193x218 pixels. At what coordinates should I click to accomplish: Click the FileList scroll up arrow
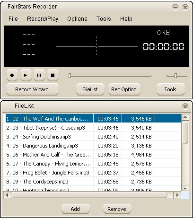[185, 117]
